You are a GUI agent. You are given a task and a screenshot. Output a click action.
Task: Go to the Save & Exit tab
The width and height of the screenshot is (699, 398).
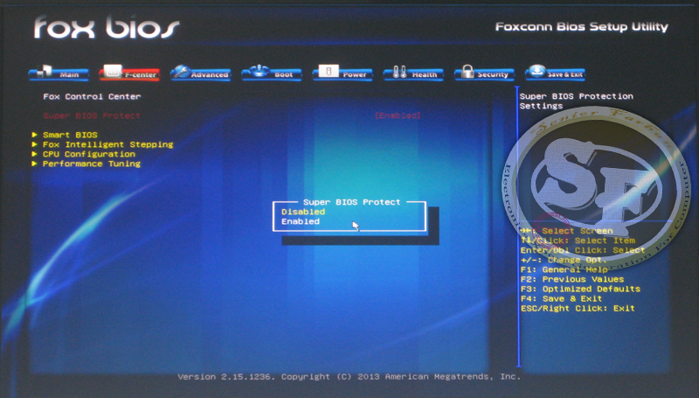(x=555, y=73)
